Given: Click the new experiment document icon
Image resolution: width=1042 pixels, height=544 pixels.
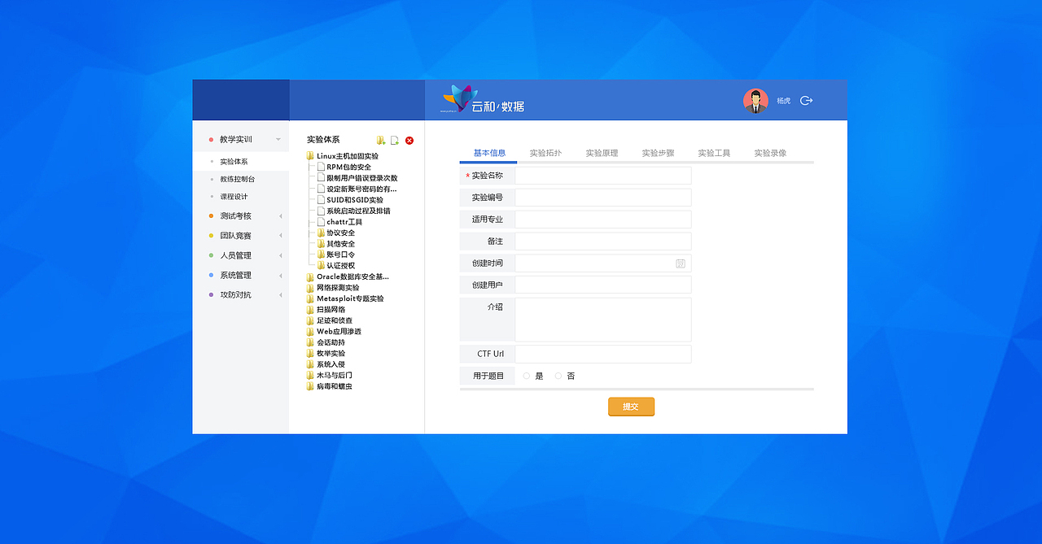Looking at the screenshot, I should coord(395,140).
